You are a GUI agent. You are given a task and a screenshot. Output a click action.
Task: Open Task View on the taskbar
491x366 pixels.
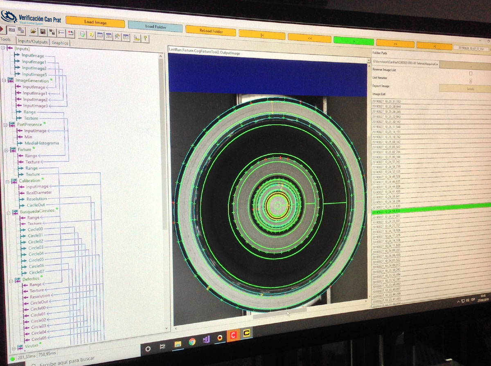click(162, 347)
